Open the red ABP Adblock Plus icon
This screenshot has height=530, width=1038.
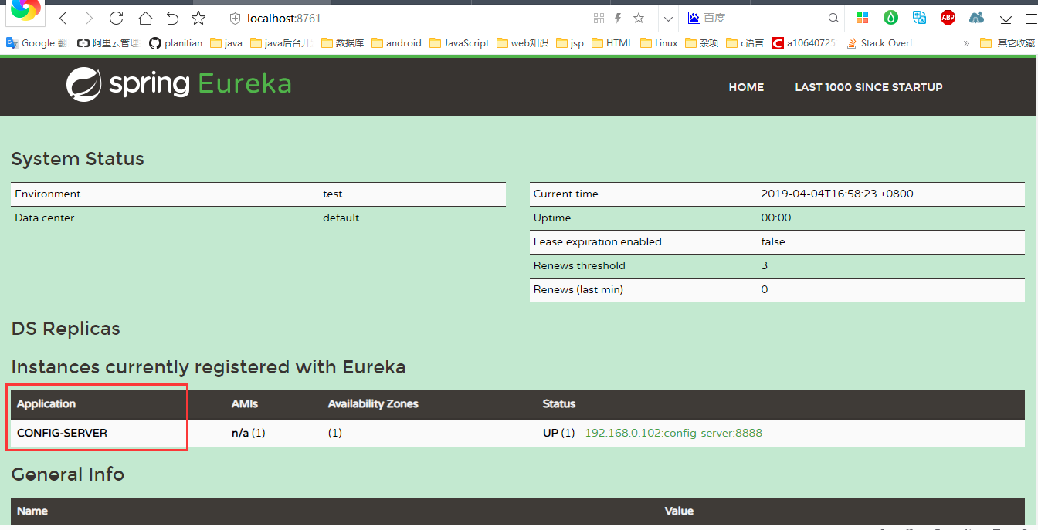[x=948, y=18]
